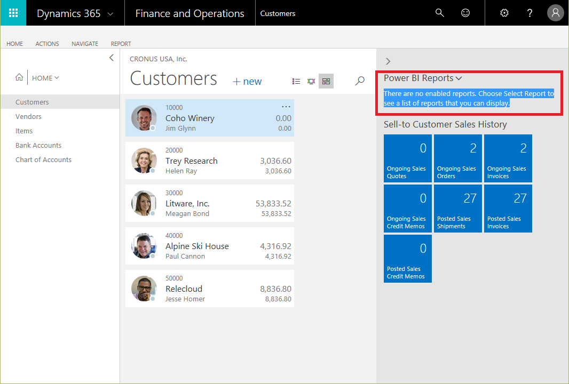
Task: Click contact name Paul Cannon
Action: (185, 257)
